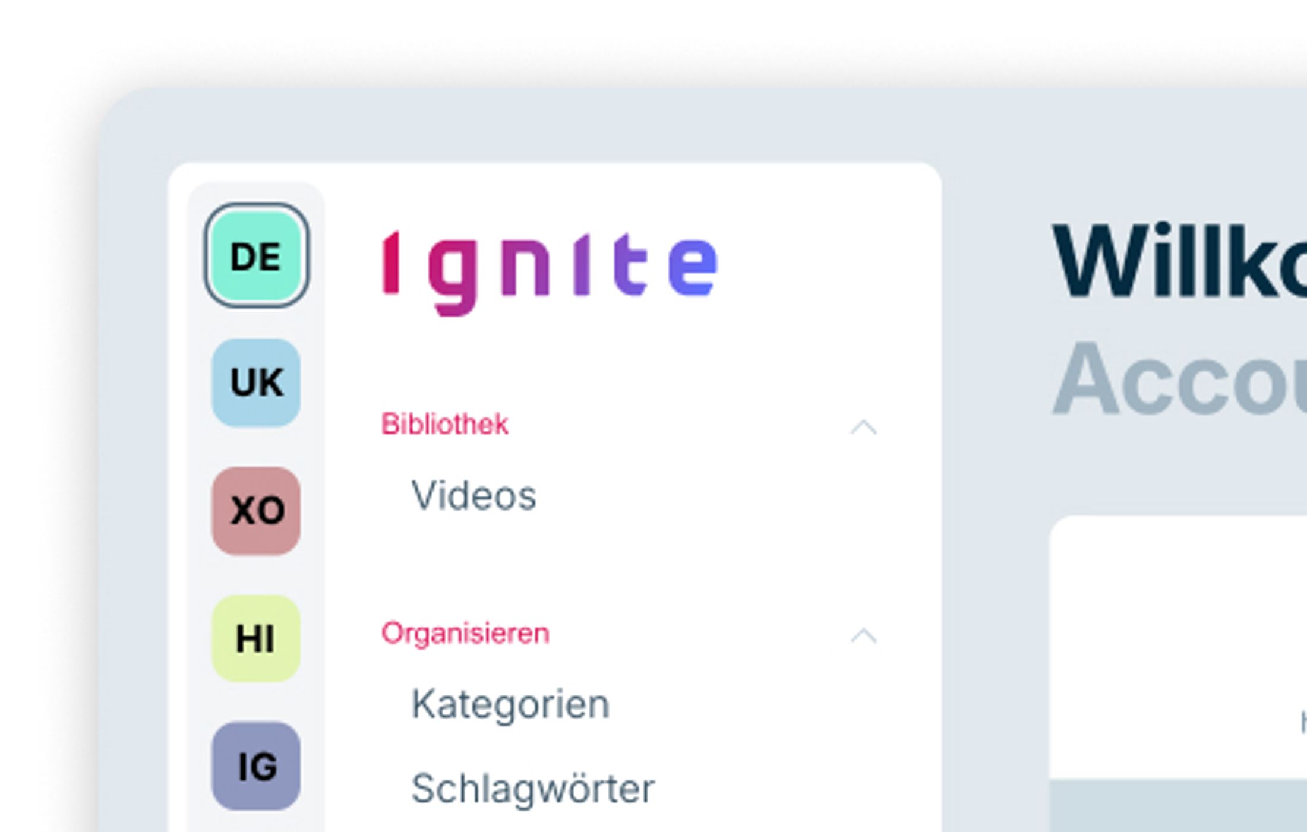The image size is (1307, 832).
Task: Click the blue-gray background above the sidebar panel
Action: [x=535, y=125]
